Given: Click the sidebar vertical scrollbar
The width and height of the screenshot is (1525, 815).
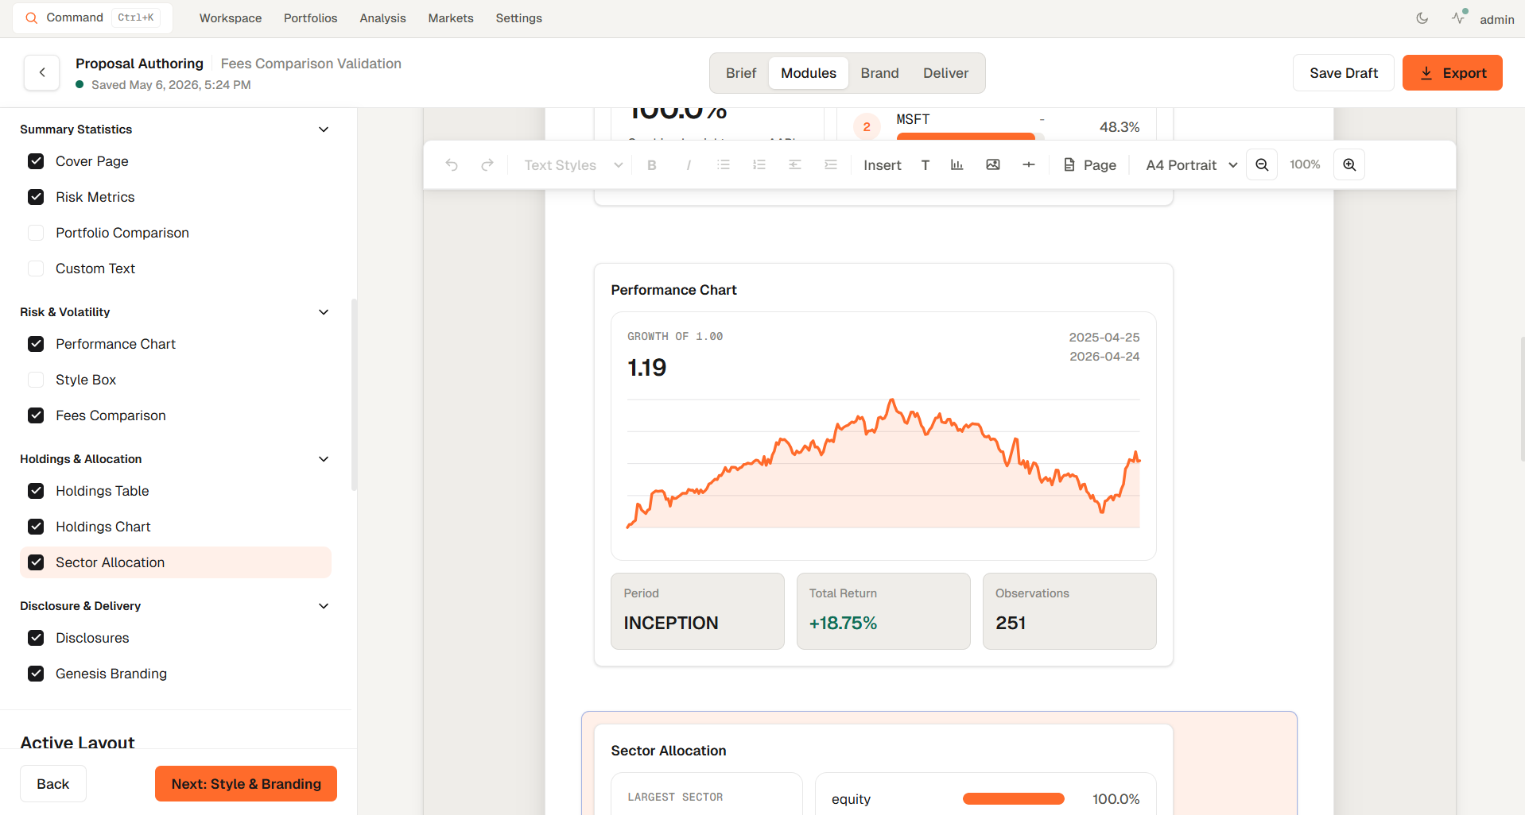Looking at the screenshot, I should pos(354,395).
